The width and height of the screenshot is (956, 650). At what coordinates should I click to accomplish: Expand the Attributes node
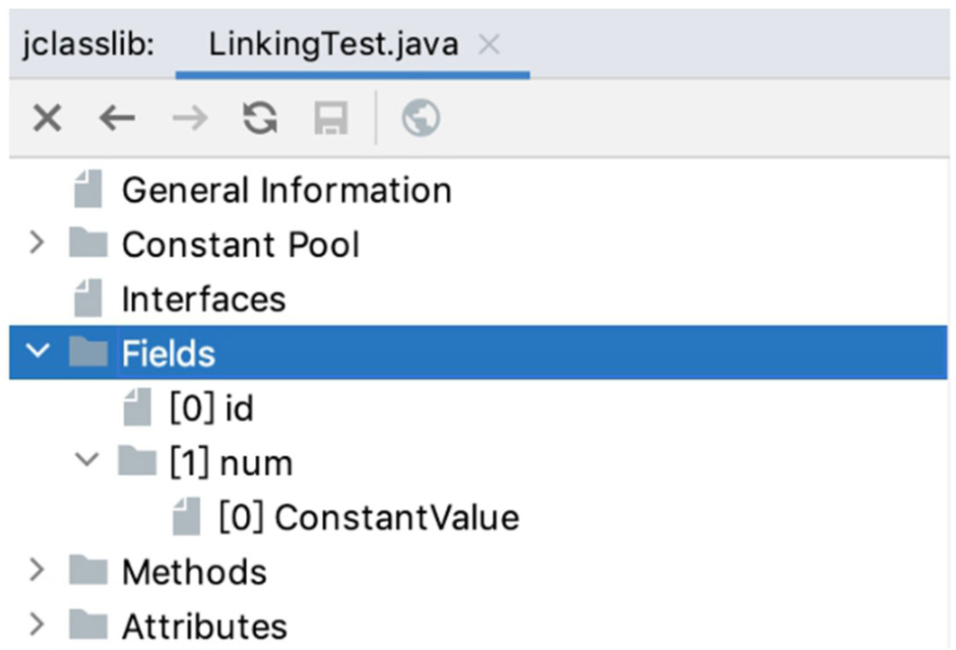37,624
